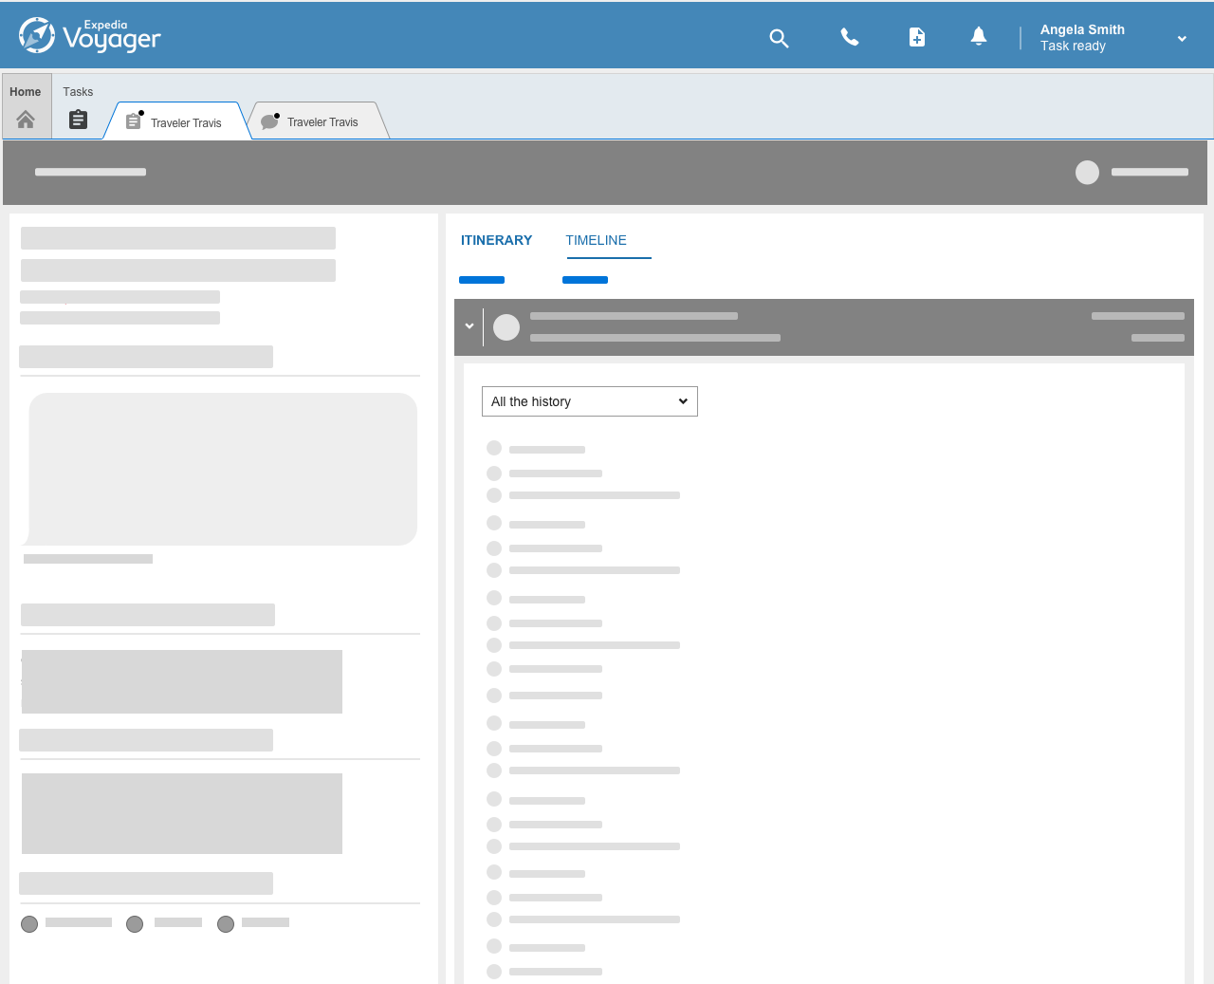Image resolution: width=1214 pixels, height=984 pixels.
Task: Click the Home house icon
Action: pyautogui.click(x=26, y=120)
